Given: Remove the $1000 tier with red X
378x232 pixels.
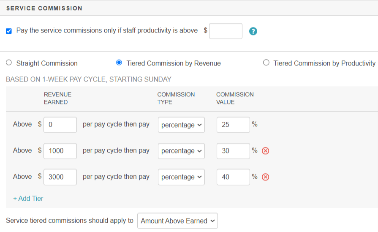Looking at the screenshot, I should pyautogui.click(x=266, y=151).
